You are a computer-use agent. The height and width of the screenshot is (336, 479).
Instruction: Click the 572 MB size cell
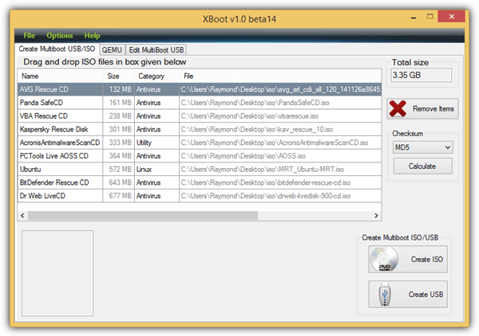(118, 170)
